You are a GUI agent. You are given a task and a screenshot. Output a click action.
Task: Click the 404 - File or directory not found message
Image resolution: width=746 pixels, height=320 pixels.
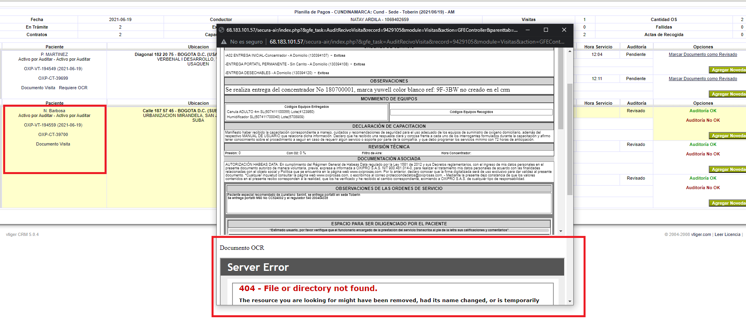308,288
